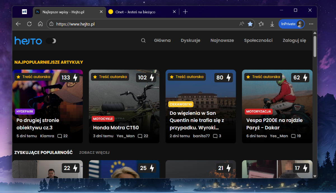Open the Vespa P200E article card
The height and width of the screenshot is (193, 336).
[x=274, y=124]
